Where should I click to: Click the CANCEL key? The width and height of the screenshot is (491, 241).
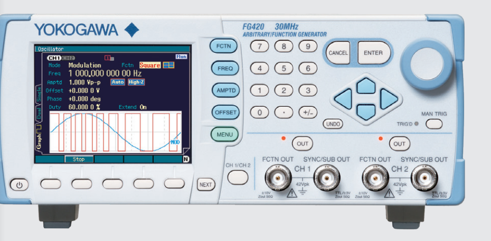[338, 53]
